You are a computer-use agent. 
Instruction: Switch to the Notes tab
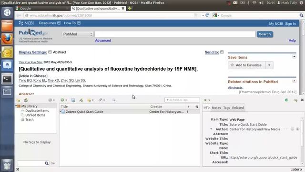[x=216, y=107]
